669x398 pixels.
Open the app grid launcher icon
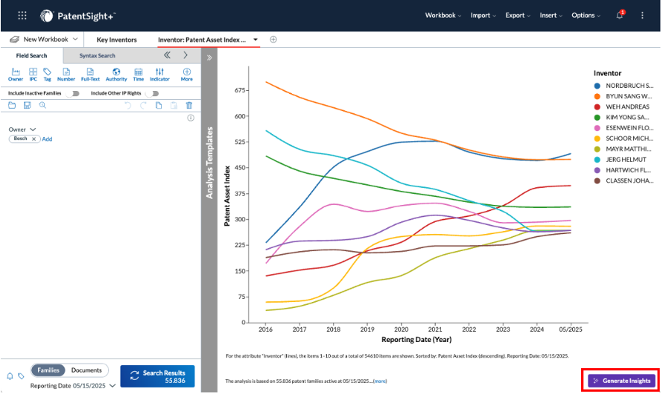click(x=22, y=16)
